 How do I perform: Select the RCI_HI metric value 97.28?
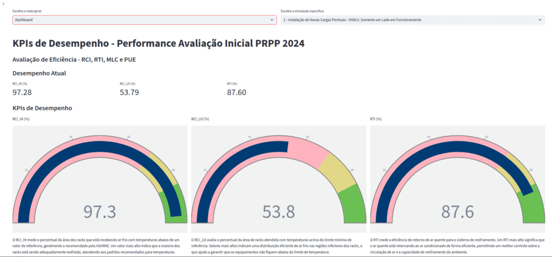pos(22,92)
